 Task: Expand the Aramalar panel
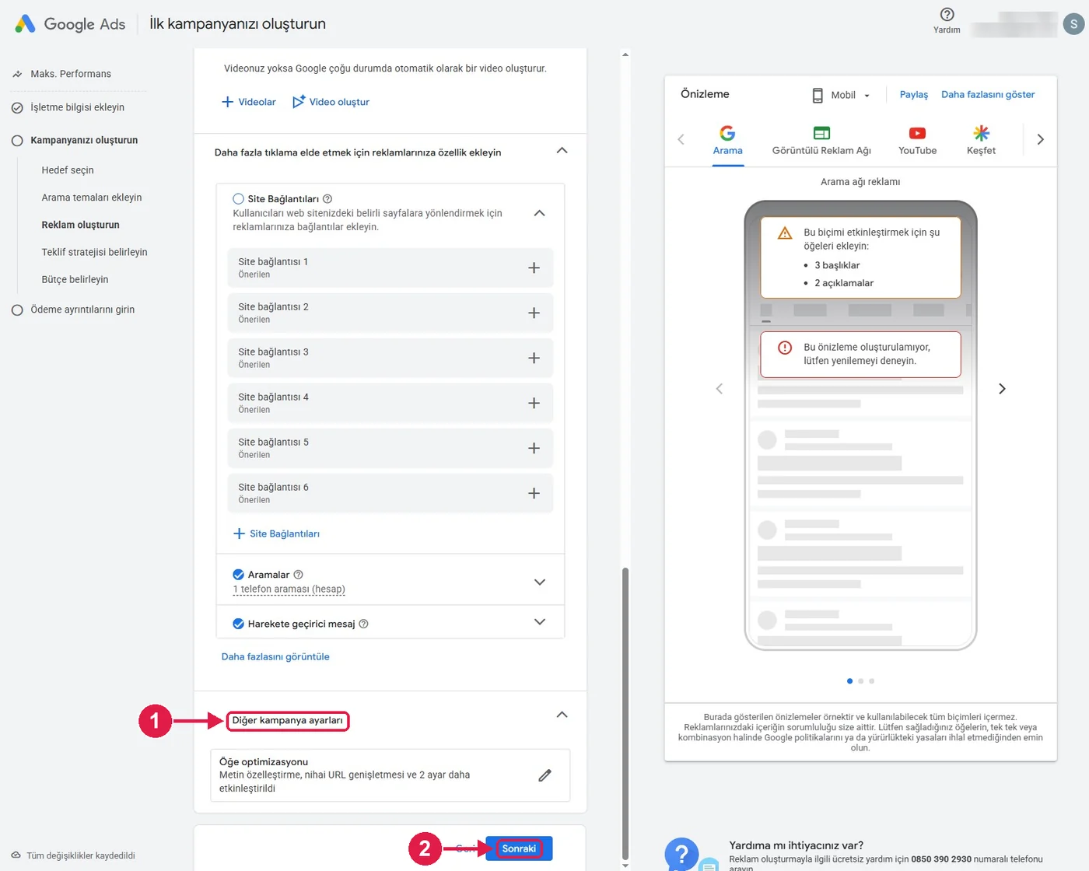(539, 582)
